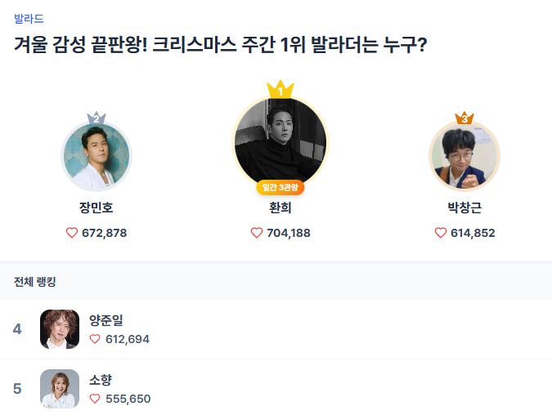Click the heart icon beside 612,694
The width and height of the screenshot is (552, 415).
coord(95,339)
